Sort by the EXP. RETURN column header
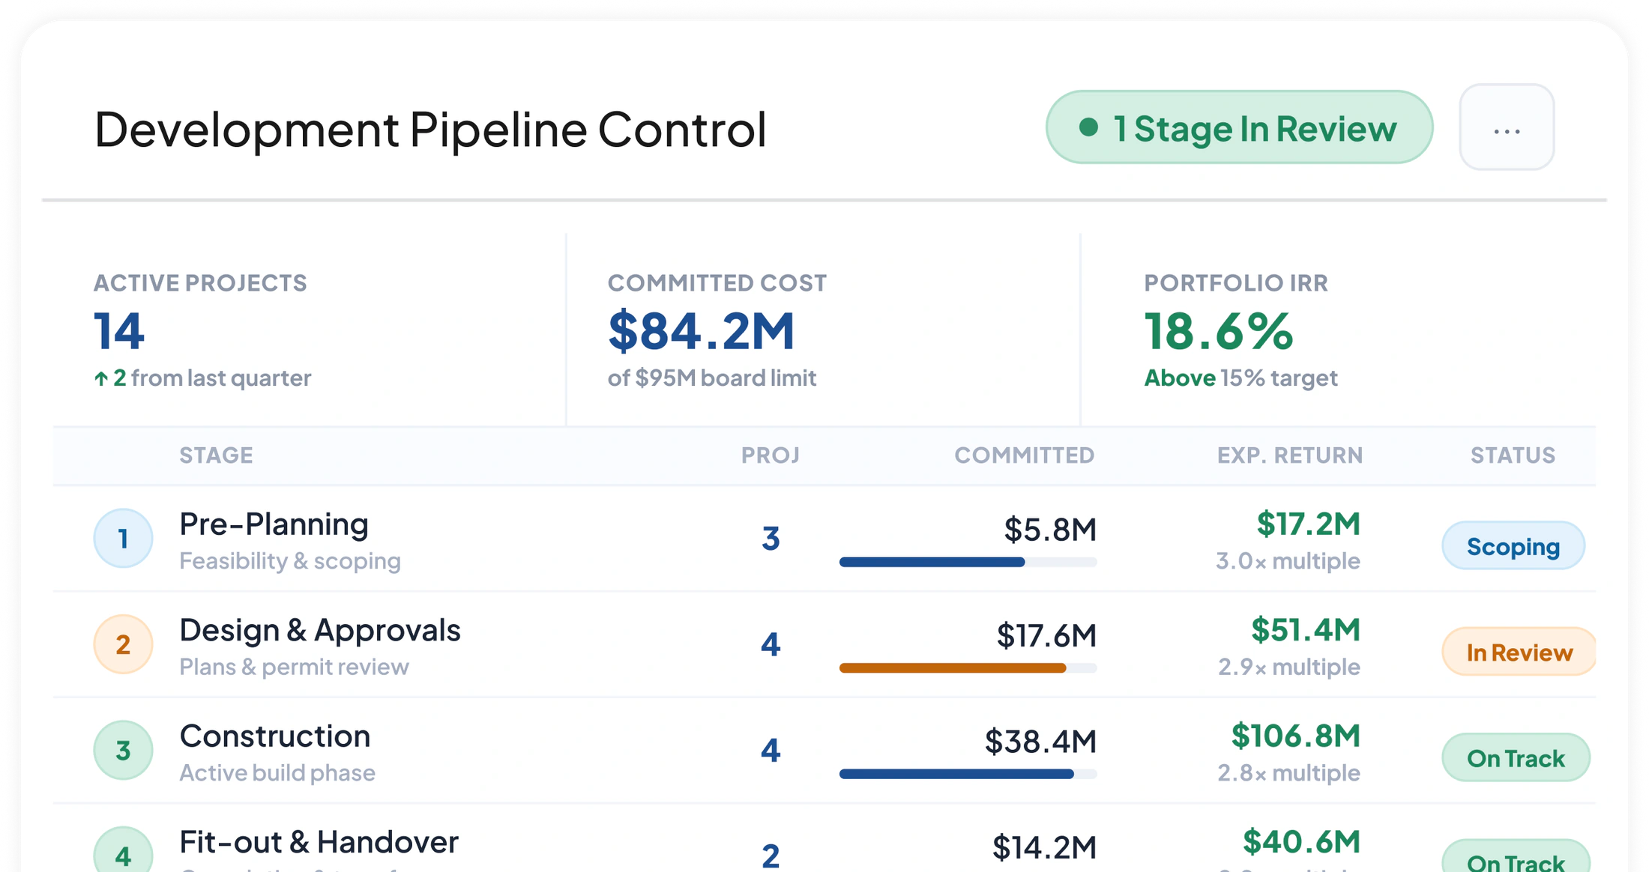 point(1289,455)
